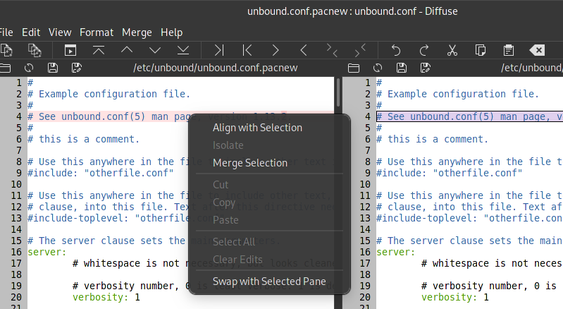This screenshot has width=563, height=309.
Task: Click the Copy toolbar icon
Action: pos(481,50)
